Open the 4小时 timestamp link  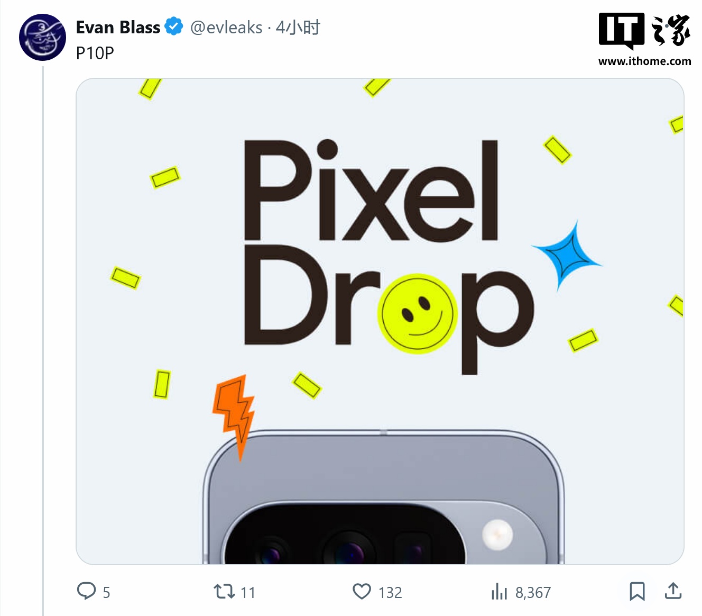tap(298, 27)
